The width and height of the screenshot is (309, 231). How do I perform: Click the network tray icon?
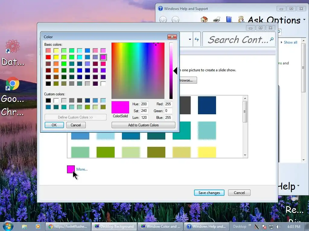[x=271, y=227]
